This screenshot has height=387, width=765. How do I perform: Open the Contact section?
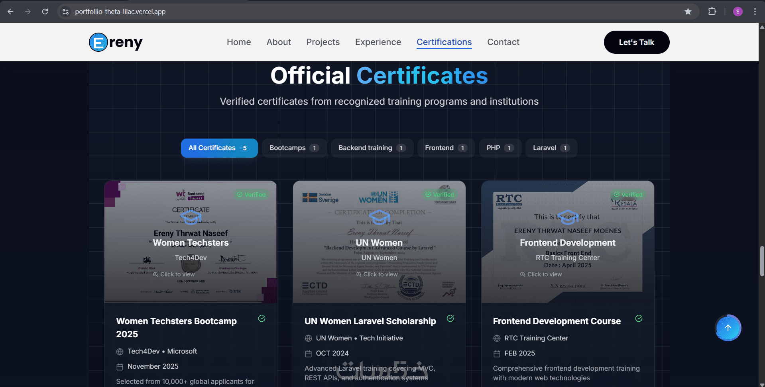coord(503,42)
